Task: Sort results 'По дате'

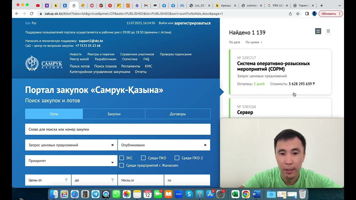Action: point(234,42)
